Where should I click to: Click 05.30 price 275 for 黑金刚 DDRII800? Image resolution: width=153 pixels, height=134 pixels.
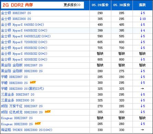122,71
